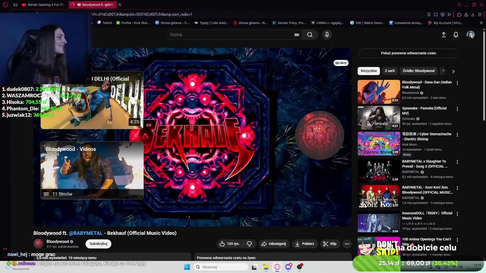Share the video with Udostępnij
486x273 pixels.
coord(273,244)
